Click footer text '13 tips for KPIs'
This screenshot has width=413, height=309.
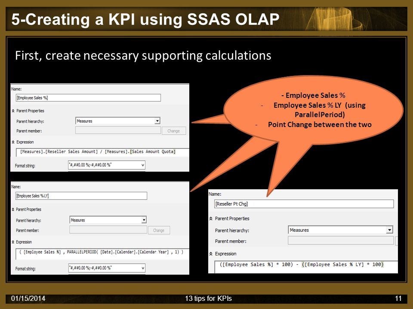(208, 299)
